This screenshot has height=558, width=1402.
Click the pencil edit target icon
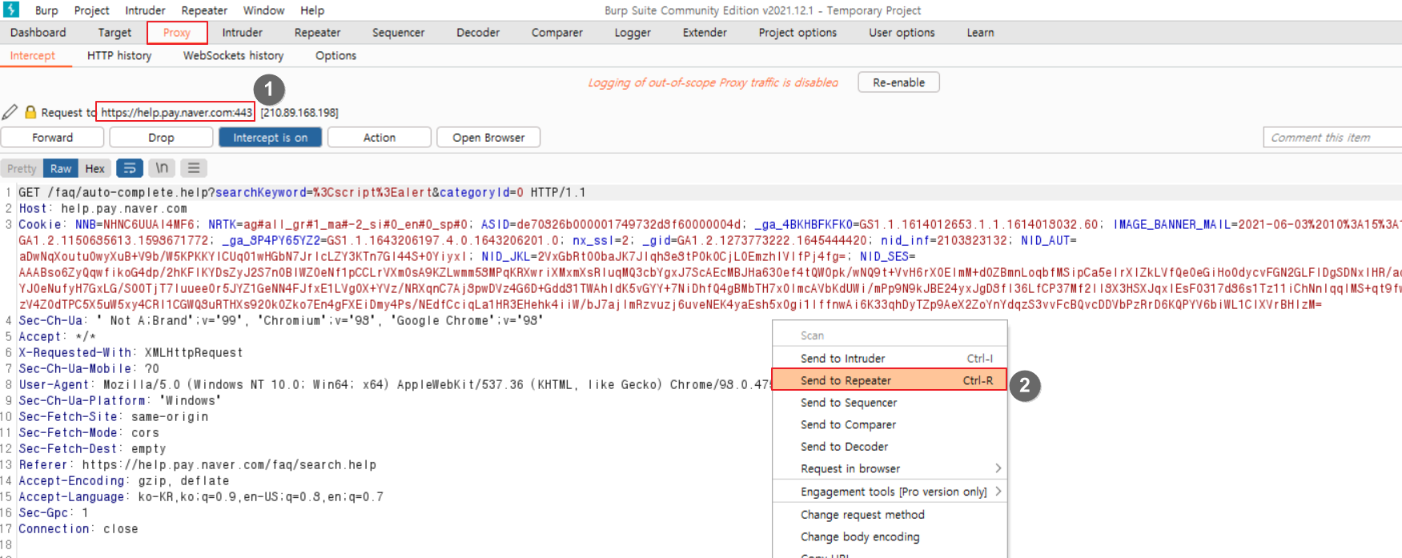pyautogui.click(x=10, y=112)
